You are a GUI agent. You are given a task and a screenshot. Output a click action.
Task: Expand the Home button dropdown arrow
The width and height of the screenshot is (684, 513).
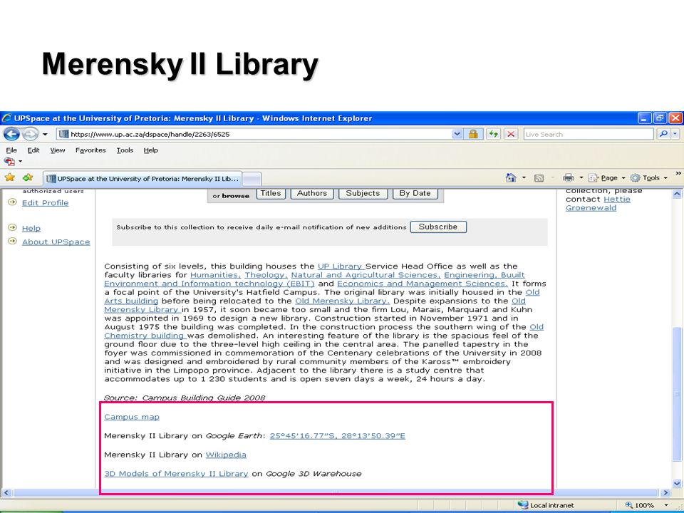[524, 178]
